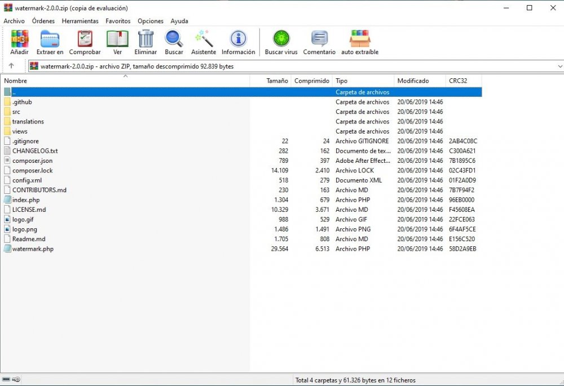This screenshot has width=564, height=386.
Task: Select the composer.json file row
Action: (x=32, y=161)
